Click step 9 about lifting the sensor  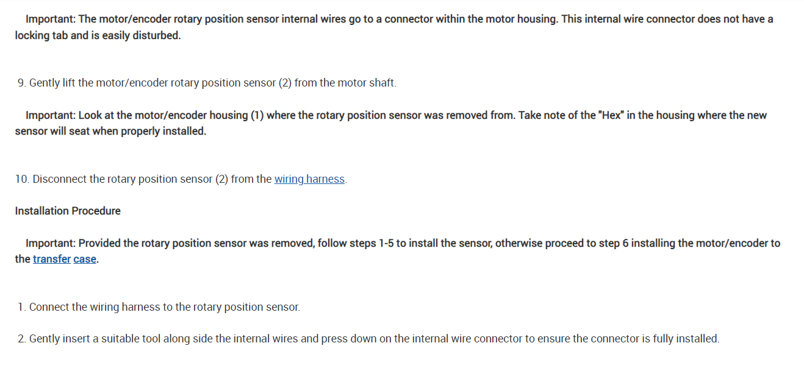coord(207,83)
